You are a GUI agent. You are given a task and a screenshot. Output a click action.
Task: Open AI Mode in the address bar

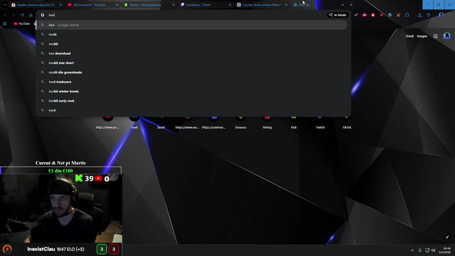(x=337, y=15)
